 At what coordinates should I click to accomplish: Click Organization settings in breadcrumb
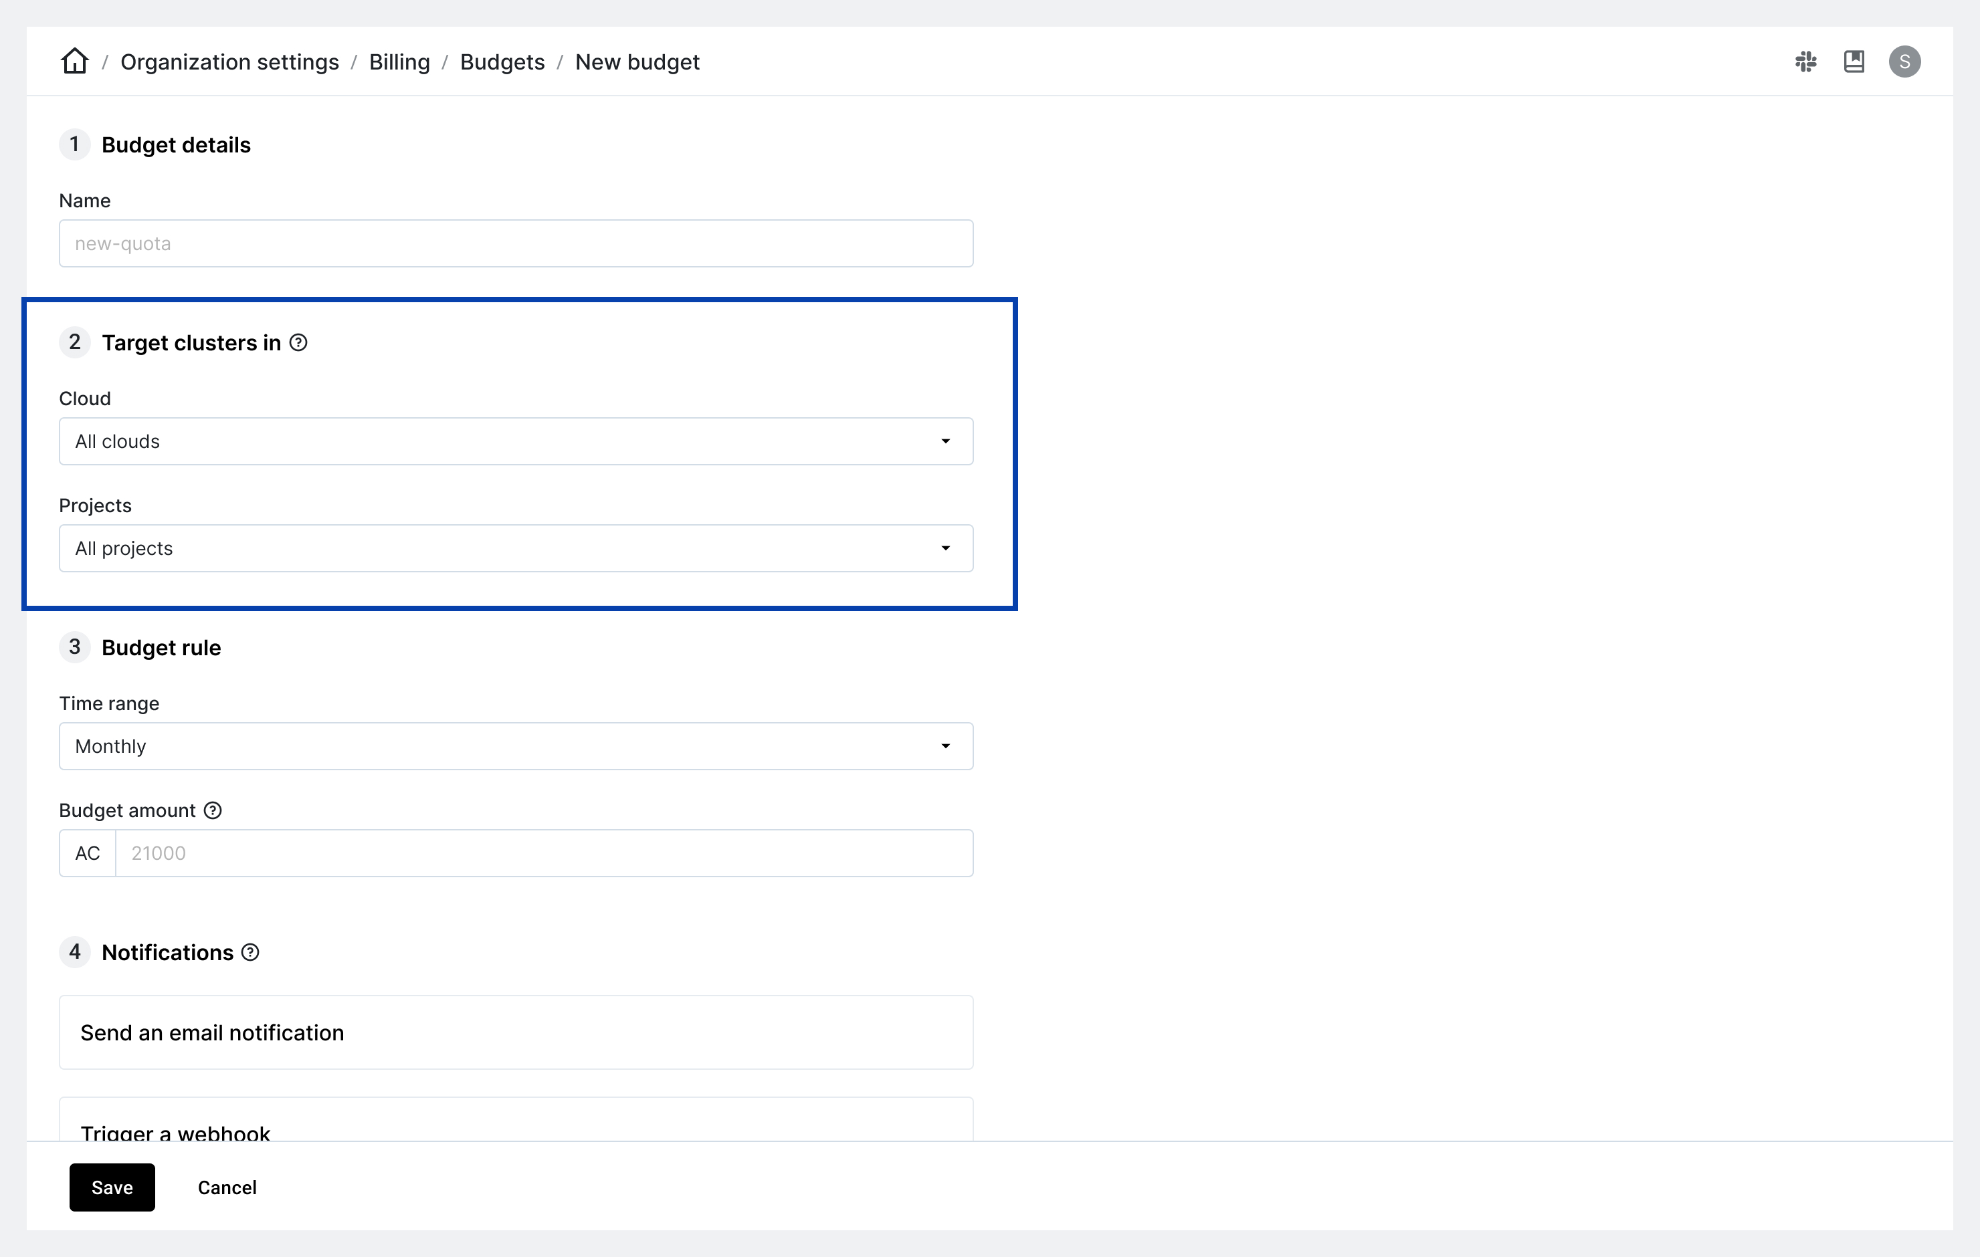pyautogui.click(x=229, y=61)
